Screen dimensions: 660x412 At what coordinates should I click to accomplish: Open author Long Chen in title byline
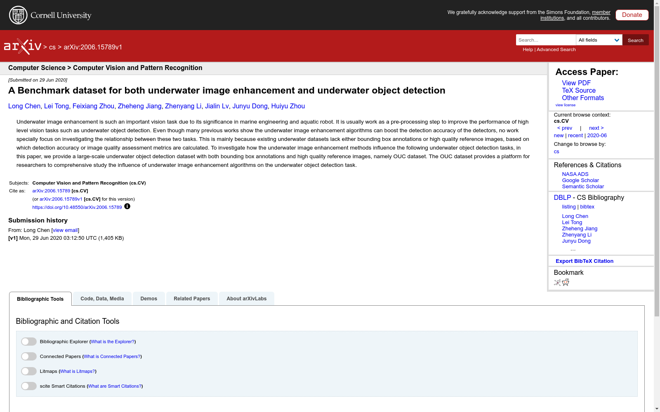(24, 106)
